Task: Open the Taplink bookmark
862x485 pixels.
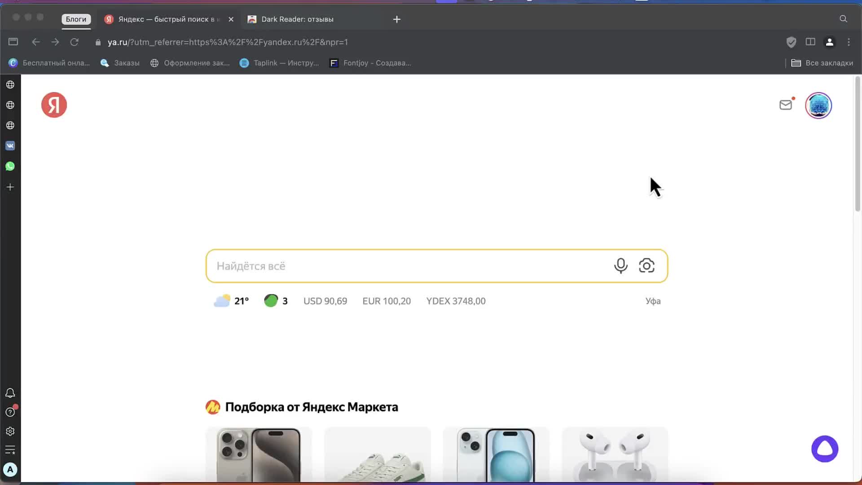Action: 279,63
